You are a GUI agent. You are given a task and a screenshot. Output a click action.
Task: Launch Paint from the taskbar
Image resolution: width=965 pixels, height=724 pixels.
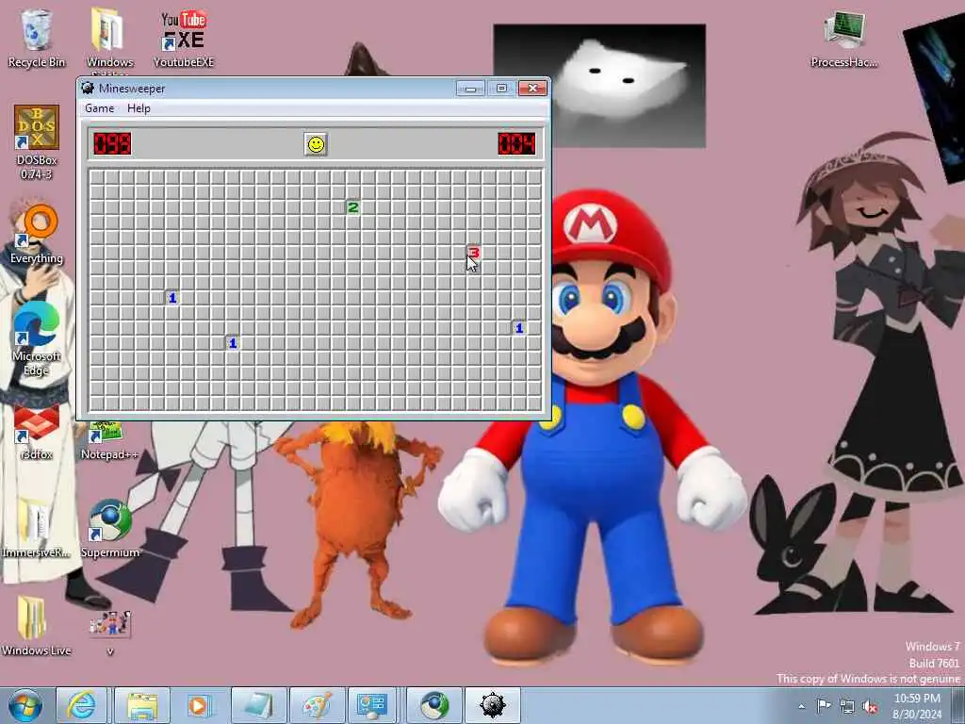point(317,705)
